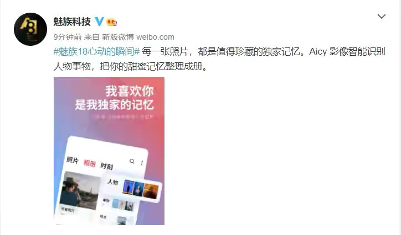Open the #魅族18心动的瞬间# hashtag

[96, 52]
